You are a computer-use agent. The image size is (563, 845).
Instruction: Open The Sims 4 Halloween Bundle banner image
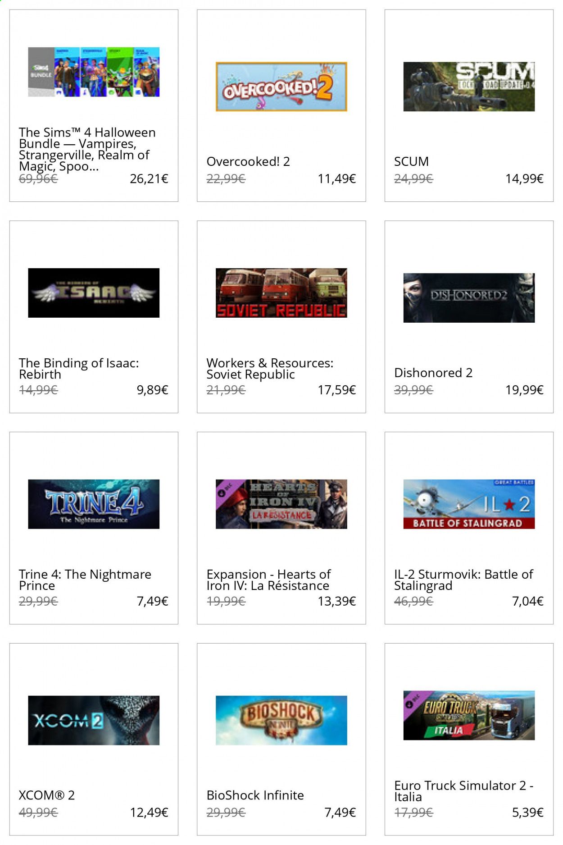click(x=94, y=72)
